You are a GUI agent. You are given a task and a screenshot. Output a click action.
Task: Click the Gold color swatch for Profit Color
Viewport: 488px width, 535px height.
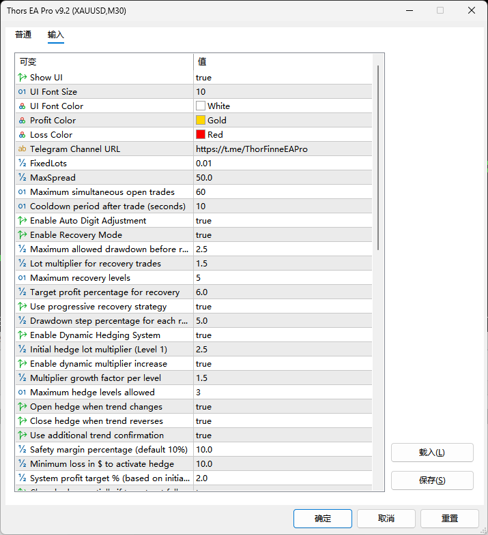[201, 121]
